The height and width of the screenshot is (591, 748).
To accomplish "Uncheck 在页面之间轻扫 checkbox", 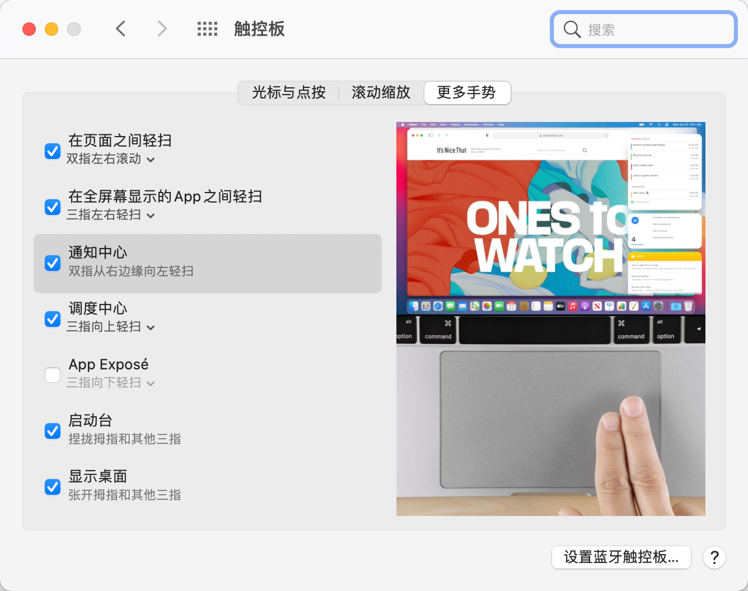I will point(53,151).
